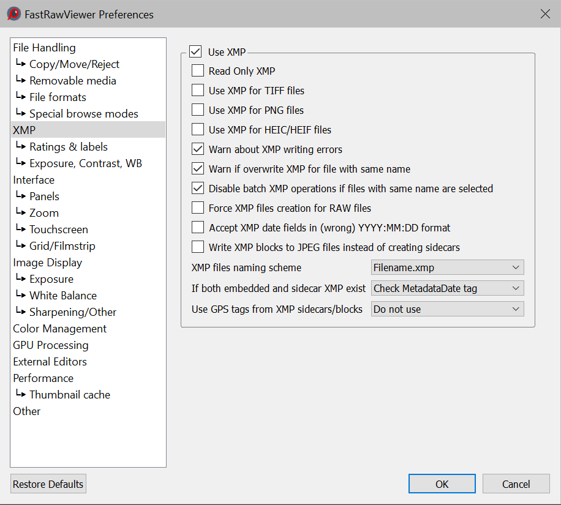Switch to GPU Processing section
The height and width of the screenshot is (505, 561).
(50, 345)
